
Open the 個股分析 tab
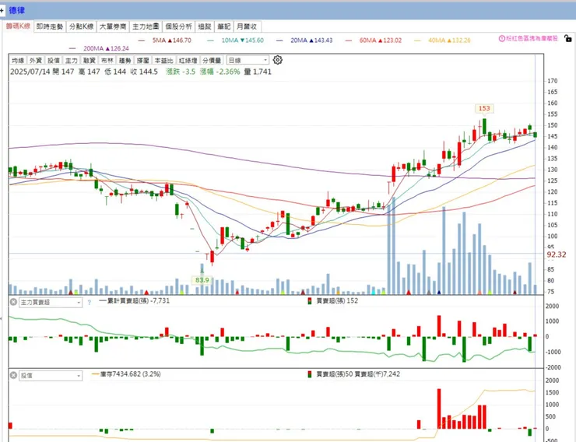tap(178, 26)
